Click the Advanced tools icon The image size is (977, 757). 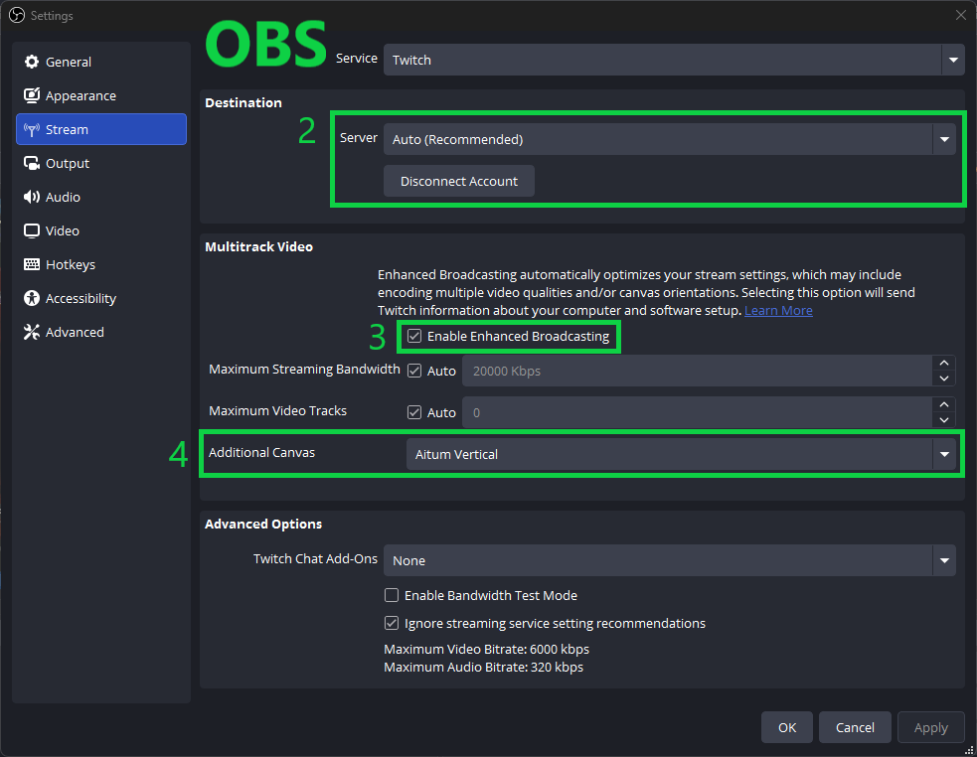[31, 332]
